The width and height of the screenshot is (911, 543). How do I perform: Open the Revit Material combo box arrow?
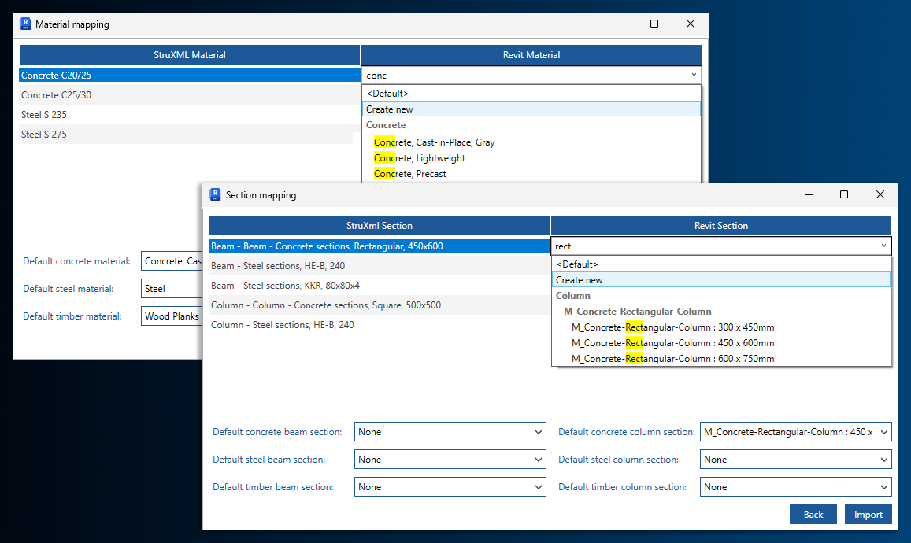point(694,75)
